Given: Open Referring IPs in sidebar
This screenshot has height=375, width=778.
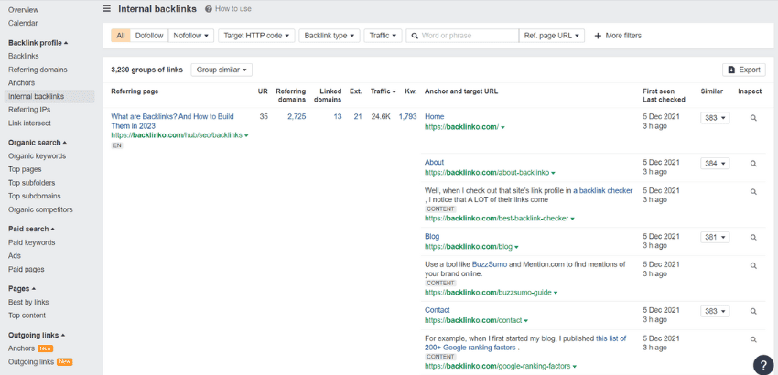Looking at the screenshot, I should pos(29,110).
